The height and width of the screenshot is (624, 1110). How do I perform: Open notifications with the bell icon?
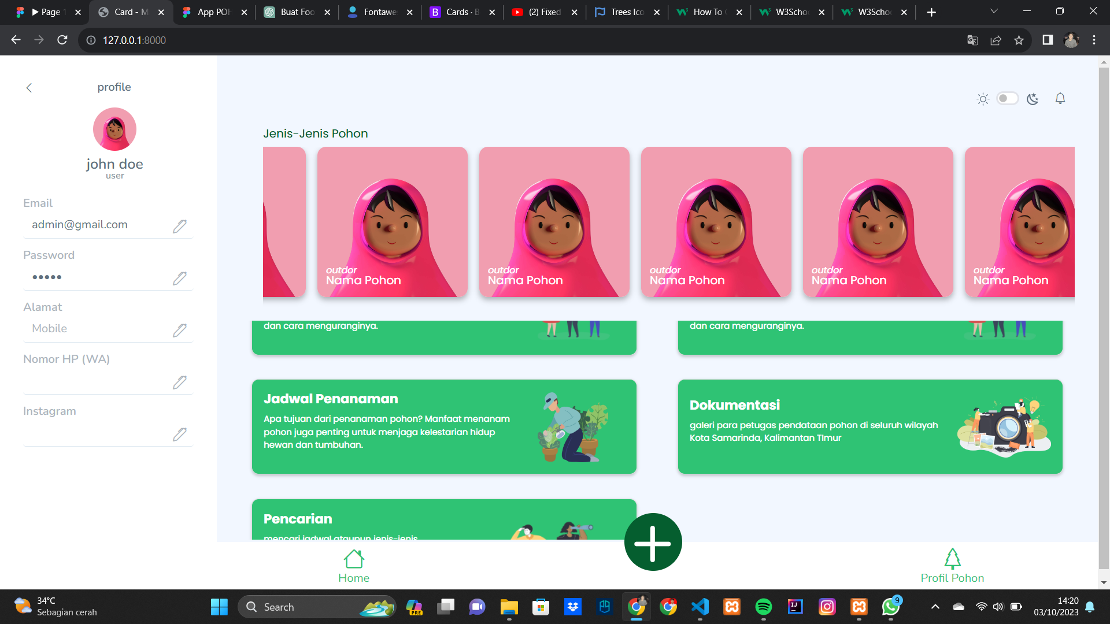pos(1060,99)
